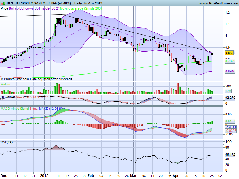Viewport: 239px width, 179px height.
Task: Click the Feb month on the date axis
Action: pyautogui.click(x=91, y=176)
